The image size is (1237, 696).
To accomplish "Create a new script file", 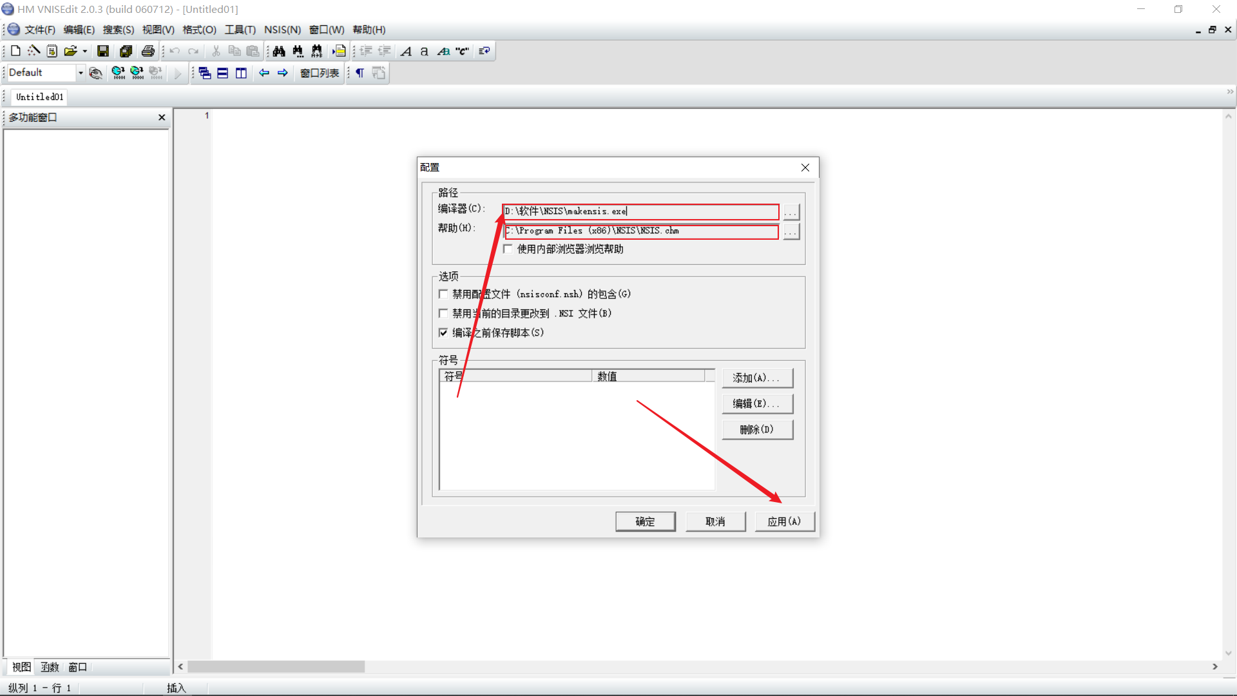I will point(16,51).
